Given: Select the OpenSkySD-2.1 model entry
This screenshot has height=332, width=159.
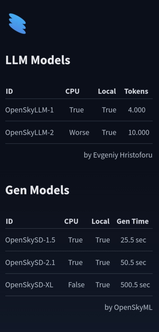Looking at the screenshot, I should point(30,262).
